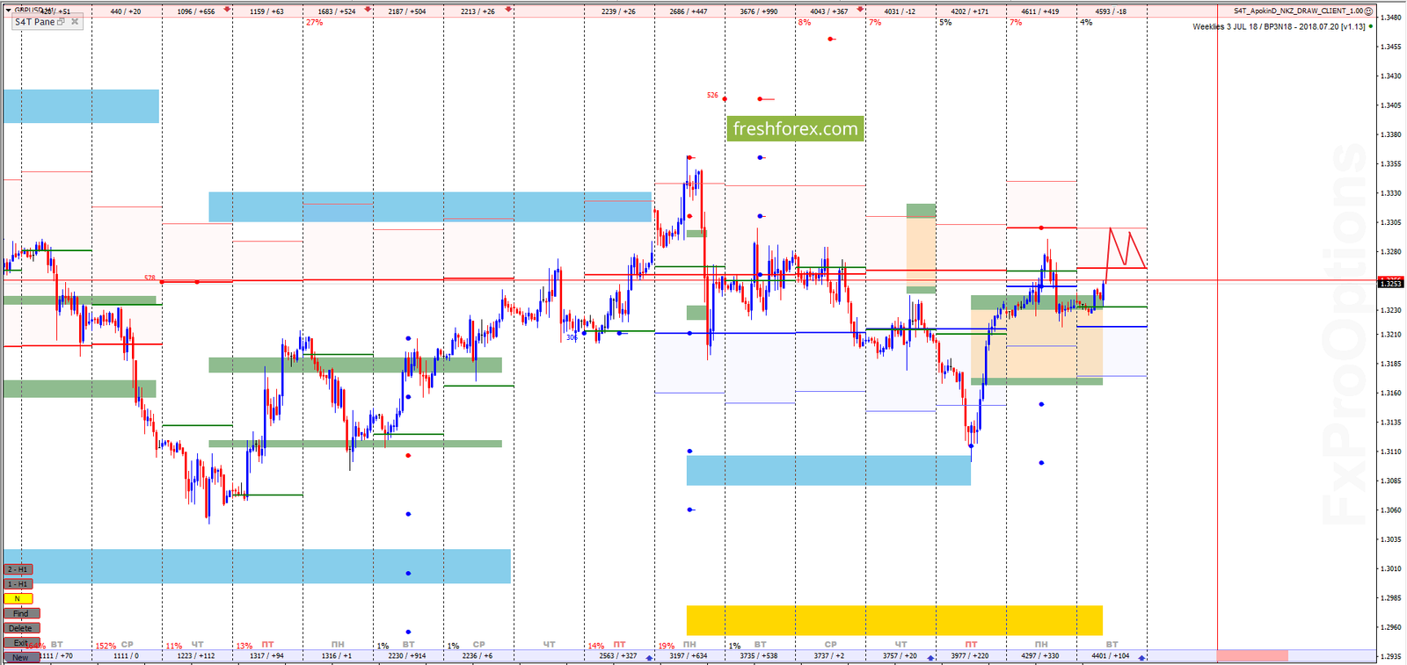Click the small red 526 level label
Screen dimensions: 1407x665
pos(712,95)
